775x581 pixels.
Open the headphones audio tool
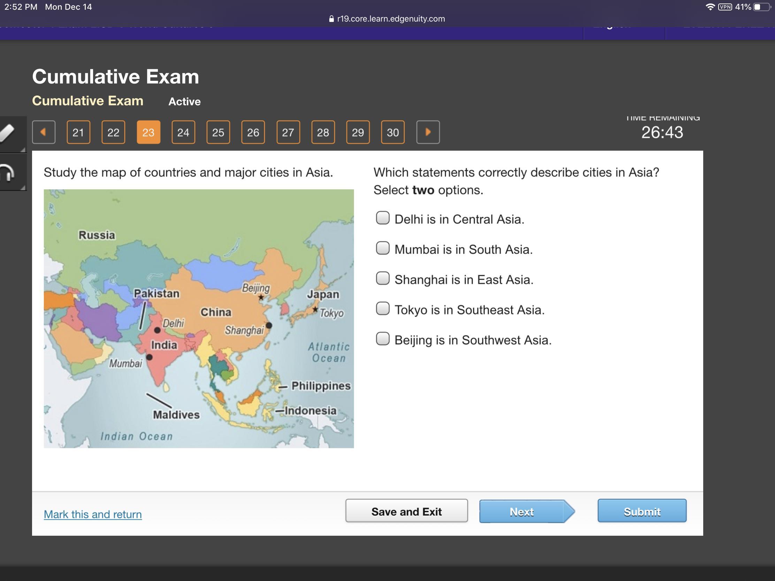[x=8, y=173]
